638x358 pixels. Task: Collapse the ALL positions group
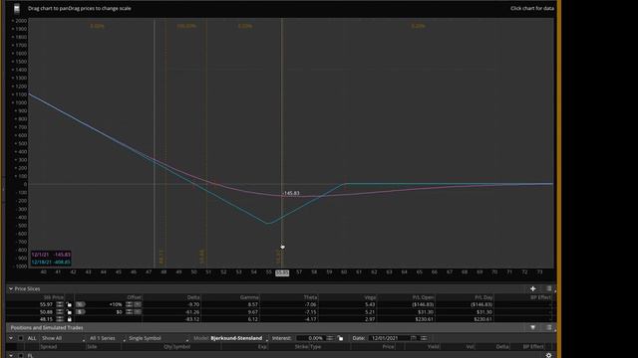coord(11,338)
